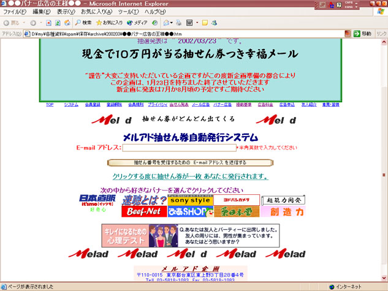Click the address bar URL field
This screenshot has height=291, width=388.
click(188, 34)
